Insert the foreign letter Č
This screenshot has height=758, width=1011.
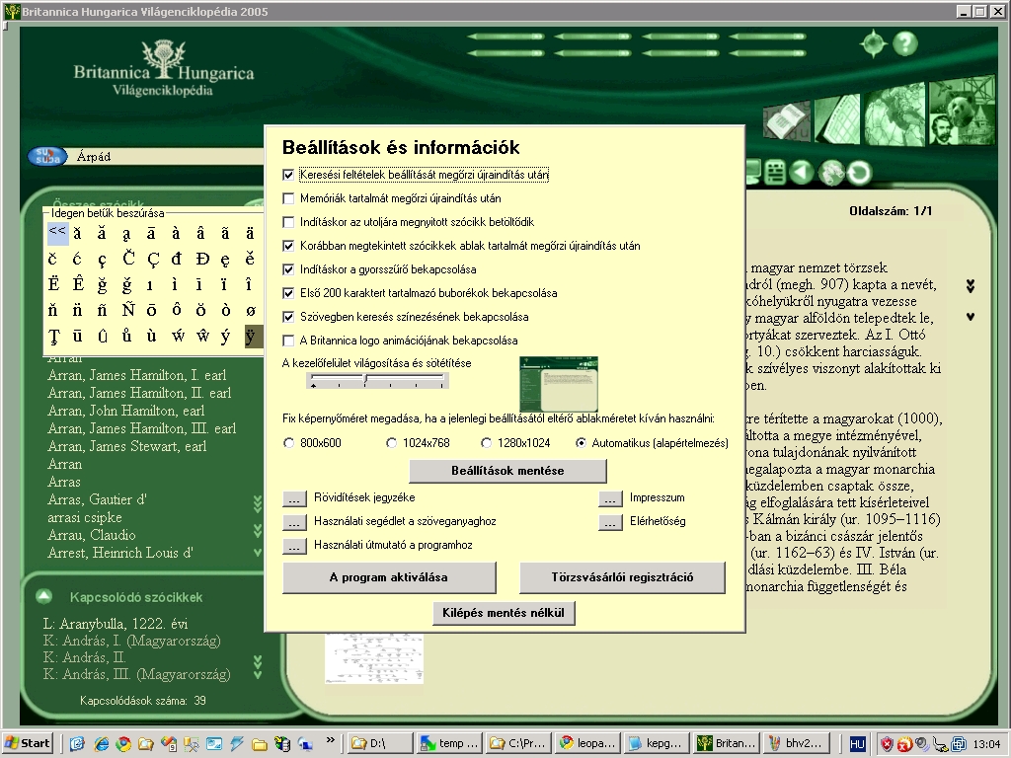127,259
